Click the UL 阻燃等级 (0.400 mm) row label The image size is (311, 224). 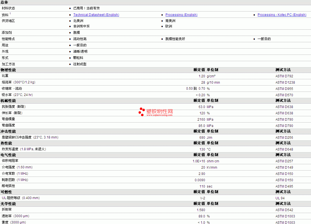tap(21, 198)
